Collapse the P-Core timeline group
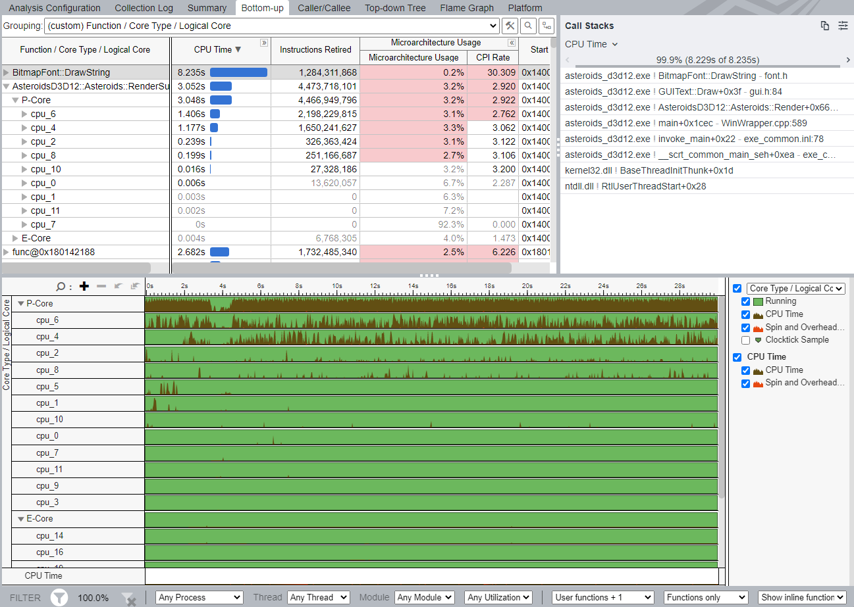This screenshot has width=854, height=607. tap(21, 304)
